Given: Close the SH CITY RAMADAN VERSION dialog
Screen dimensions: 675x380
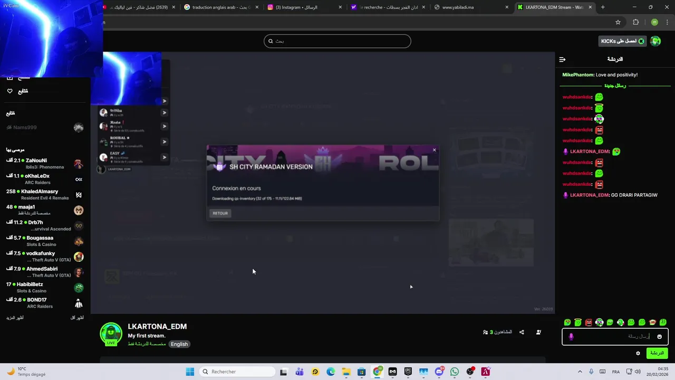Looking at the screenshot, I should (434, 150).
